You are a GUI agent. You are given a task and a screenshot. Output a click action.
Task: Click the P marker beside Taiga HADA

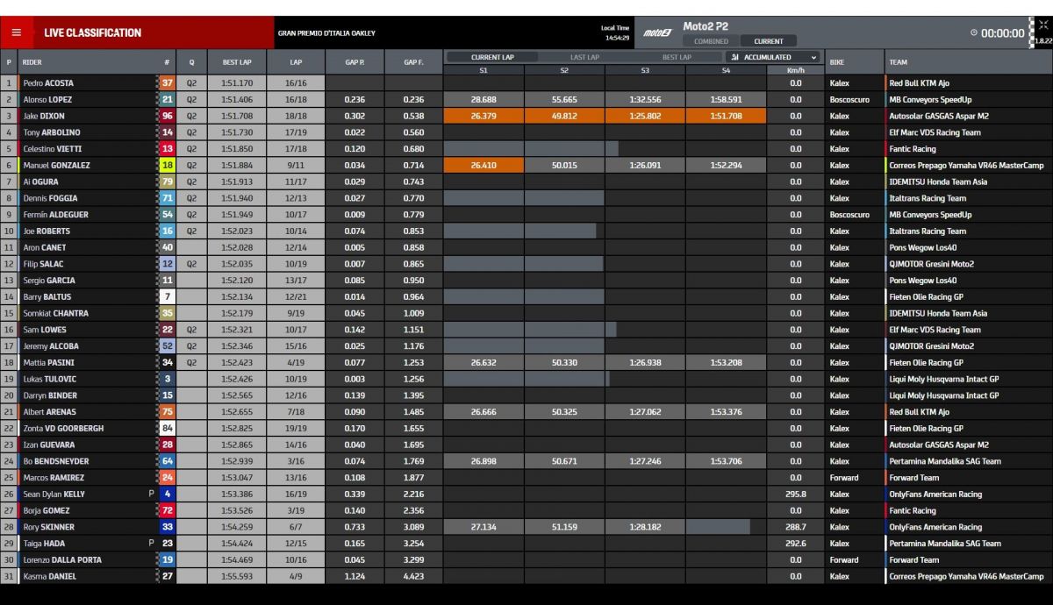pyautogui.click(x=151, y=543)
